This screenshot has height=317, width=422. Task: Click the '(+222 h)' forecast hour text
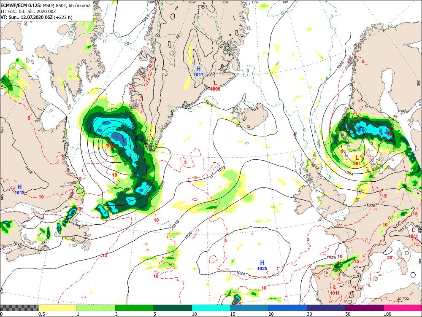point(63,17)
